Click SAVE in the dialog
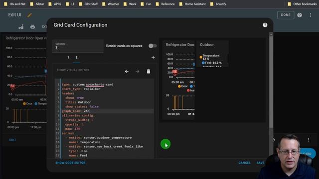The height and width of the screenshot is (179, 319). pos(260,163)
